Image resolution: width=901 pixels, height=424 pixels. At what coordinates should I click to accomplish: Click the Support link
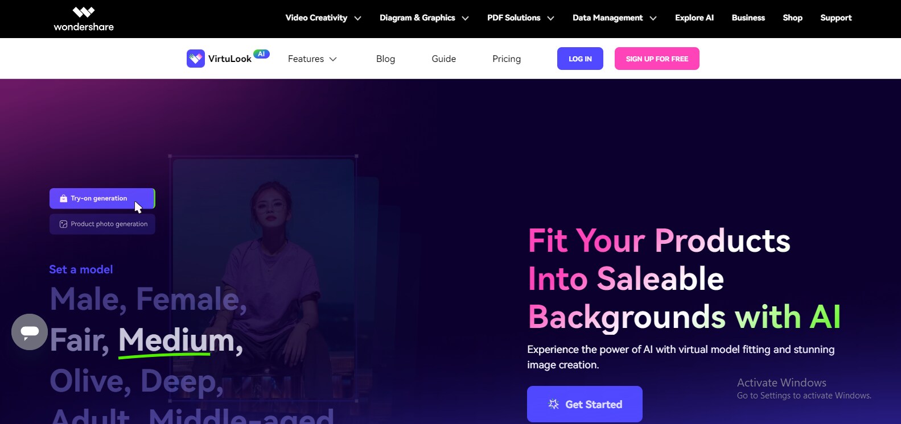click(836, 18)
